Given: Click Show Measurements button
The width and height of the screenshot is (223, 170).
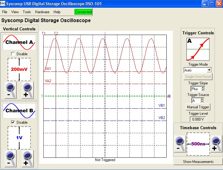Looking at the screenshot, I should point(198,162).
